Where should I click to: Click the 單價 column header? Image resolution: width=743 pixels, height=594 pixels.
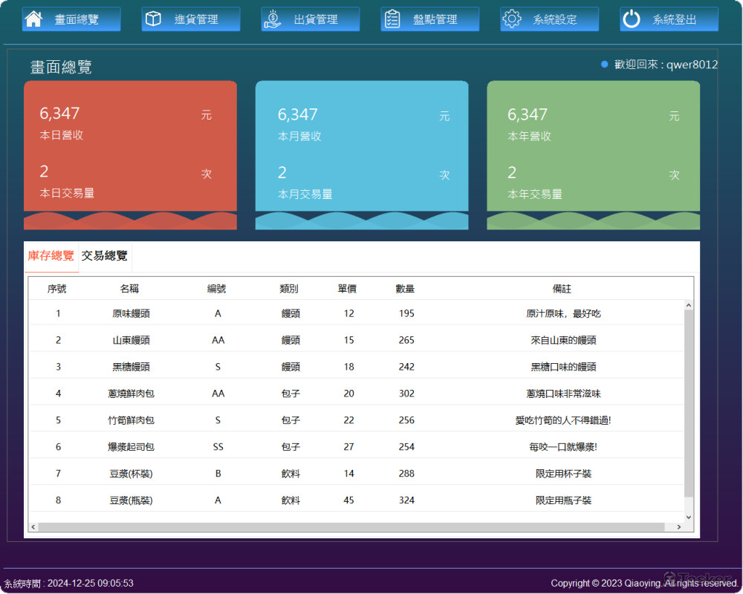click(x=347, y=289)
